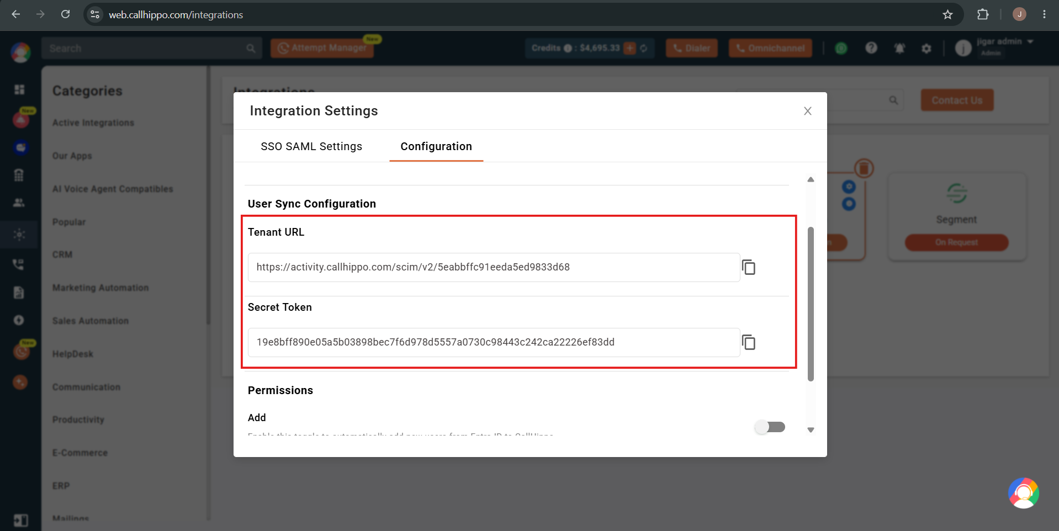Image resolution: width=1059 pixels, height=531 pixels.
Task: Click inside the Secret Token field
Action: (x=494, y=342)
